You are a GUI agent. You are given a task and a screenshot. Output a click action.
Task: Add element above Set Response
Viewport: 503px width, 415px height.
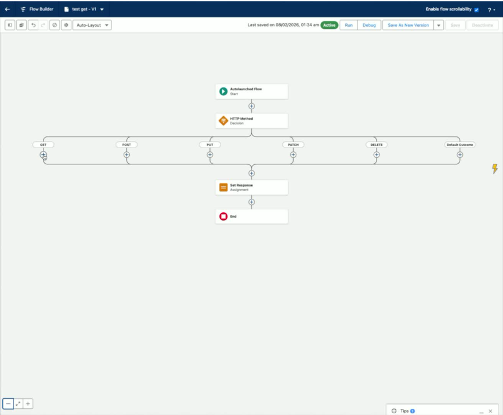click(252, 173)
